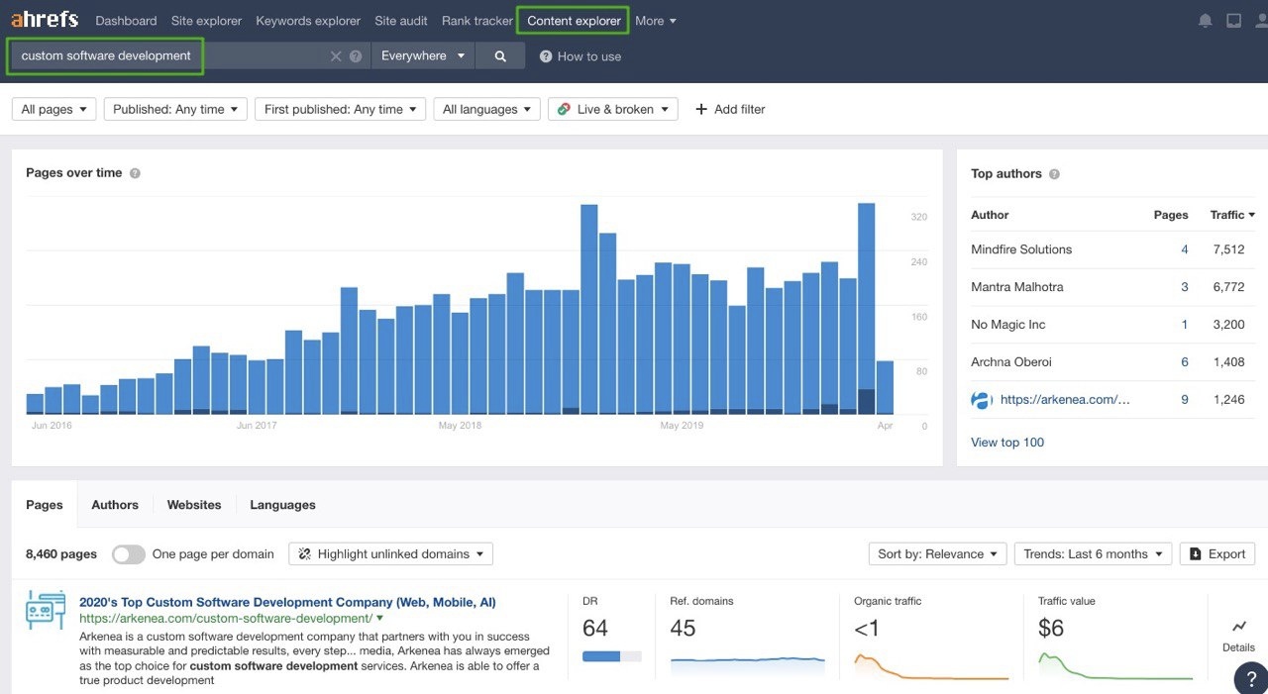1268x694 pixels.
Task: Open the notifications bell icon
Action: coord(1206,21)
